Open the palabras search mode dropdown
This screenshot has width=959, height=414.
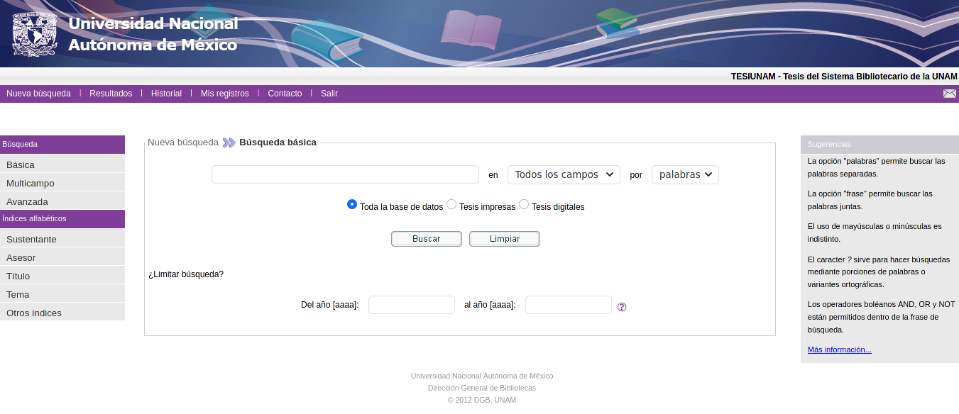(x=685, y=174)
